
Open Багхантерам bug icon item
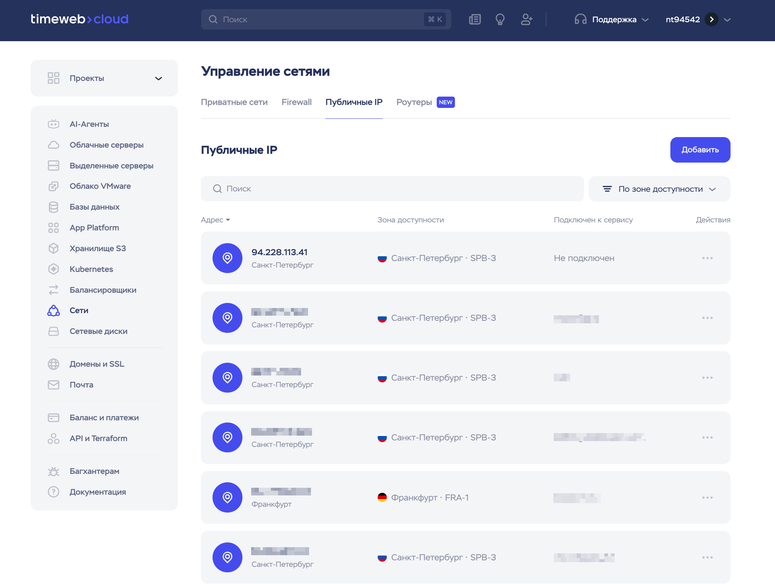[94, 471]
